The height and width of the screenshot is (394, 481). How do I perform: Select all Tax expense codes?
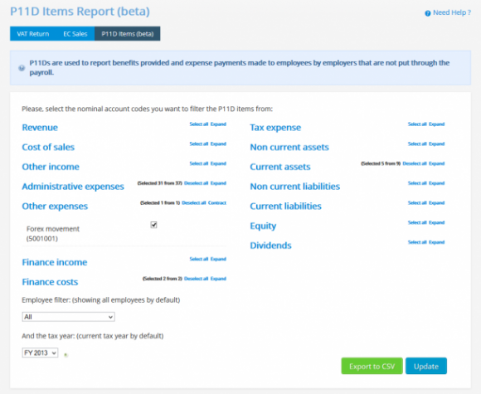[417, 124]
